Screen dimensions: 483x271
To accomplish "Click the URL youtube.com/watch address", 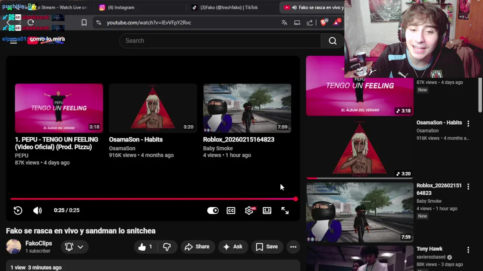I will (149, 23).
